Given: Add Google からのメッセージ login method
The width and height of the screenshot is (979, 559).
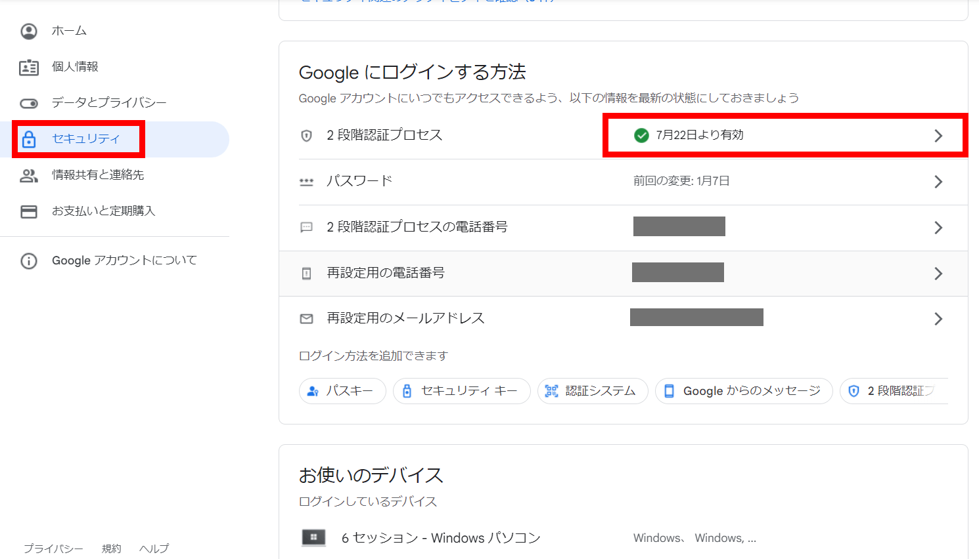Looking at the screenshot, I should (744, 391).
